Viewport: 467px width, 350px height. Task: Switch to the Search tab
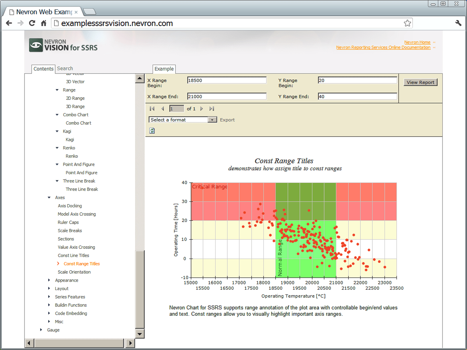(x=65, y=68)
